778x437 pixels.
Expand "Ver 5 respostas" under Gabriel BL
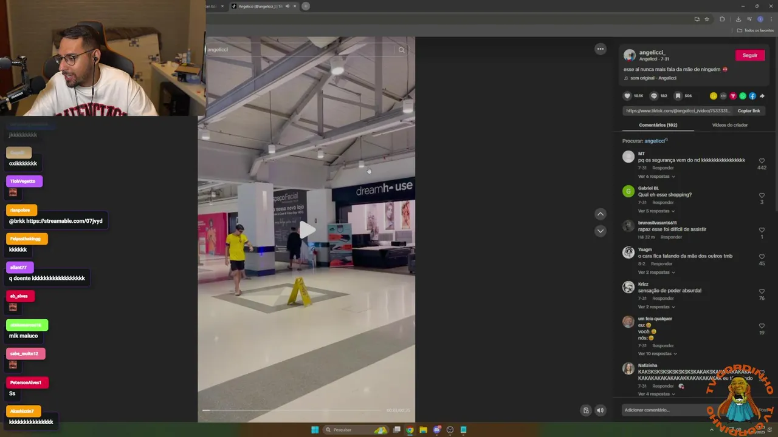click(x=656, y=211)
